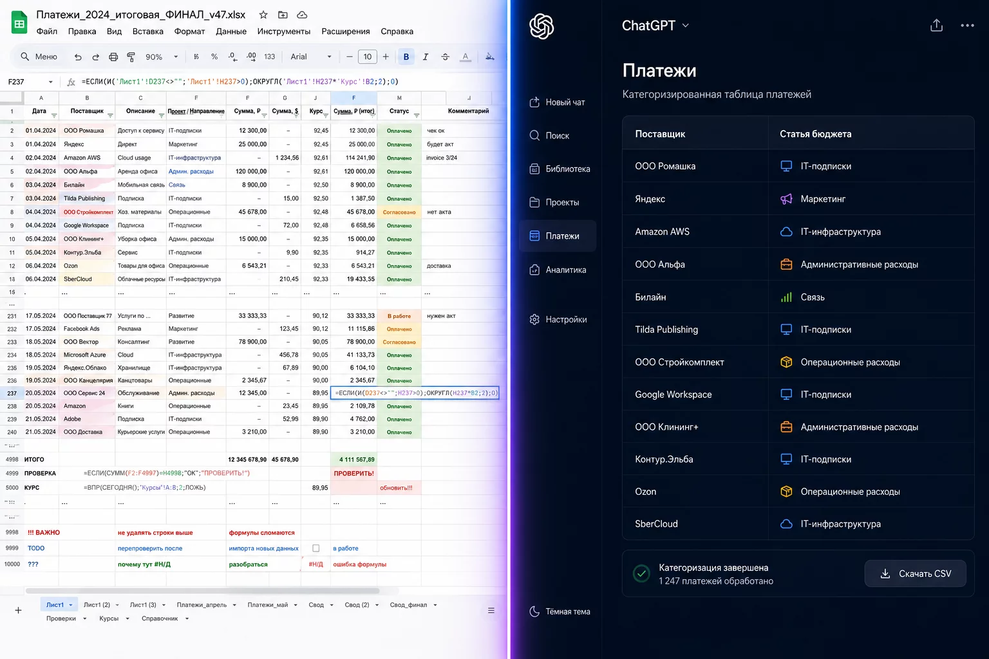Image resolution: width=989 pixels, height=659 pixels.
Task: Click the Согласовано status of ООО Стройкомплект
Action: click(x=399, y=212)
